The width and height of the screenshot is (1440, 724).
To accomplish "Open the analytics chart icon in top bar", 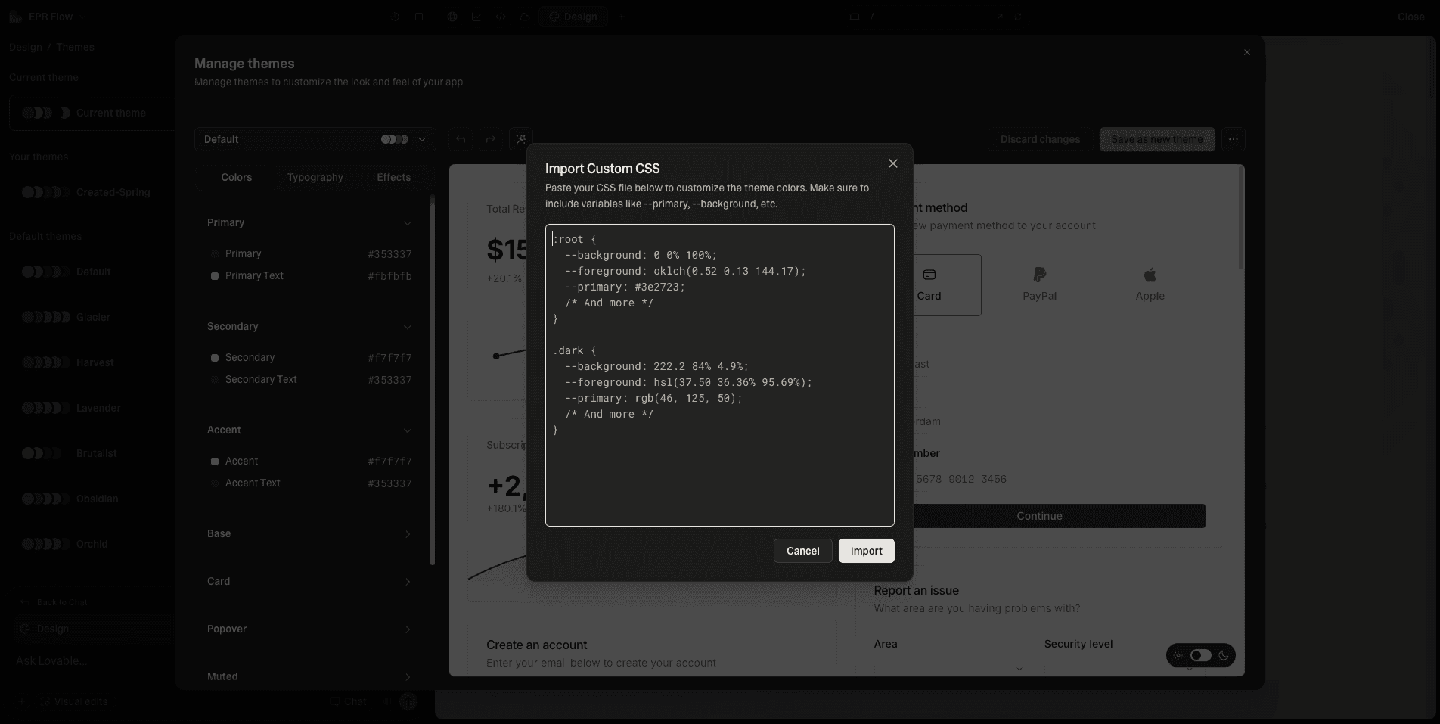I will click(476, 17).
